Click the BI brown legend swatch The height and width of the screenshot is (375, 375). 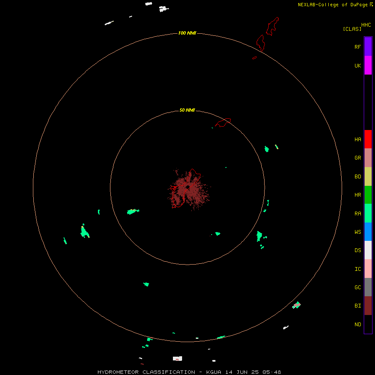(368, 306)
